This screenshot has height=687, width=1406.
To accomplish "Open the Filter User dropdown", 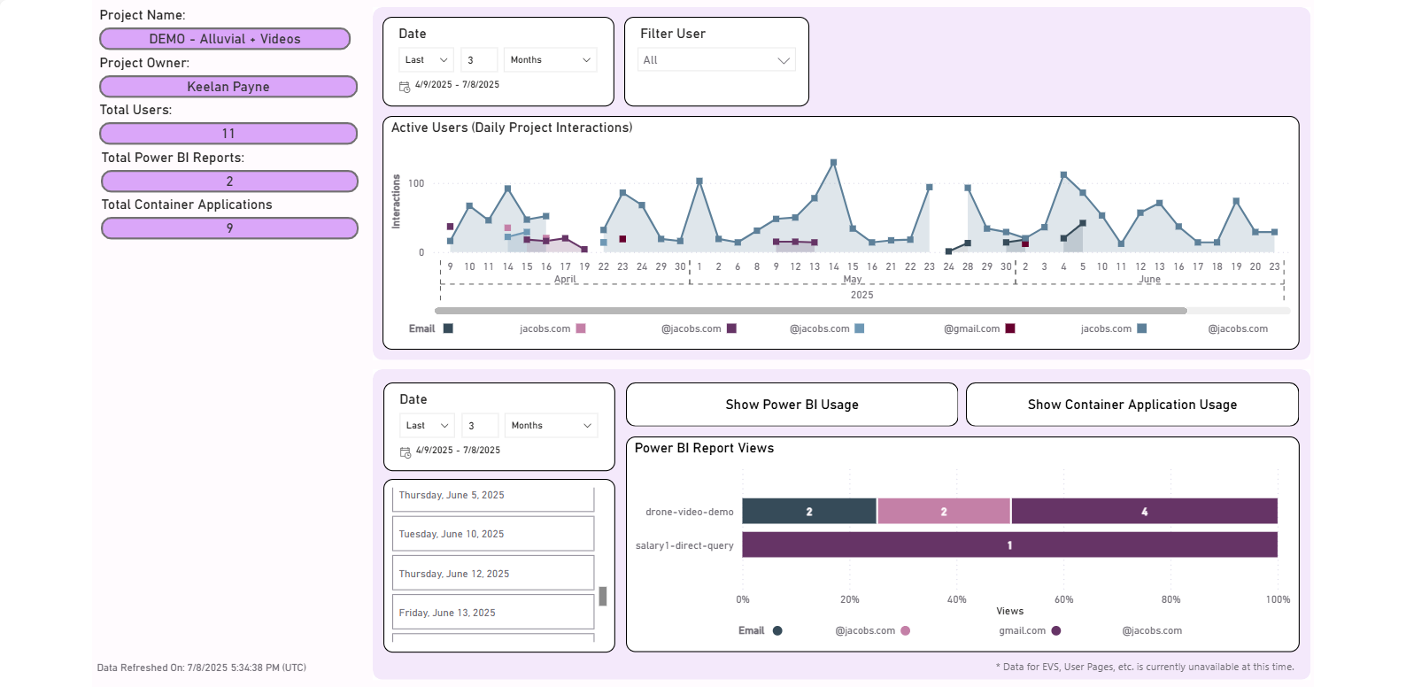I will coord(716,60).
